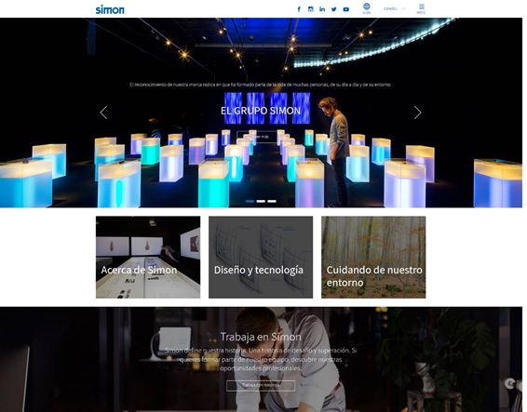Click the 'EL GRUPO SIMON' heading
This screenshot has height=412, width=527.
[x=261, y=111]
